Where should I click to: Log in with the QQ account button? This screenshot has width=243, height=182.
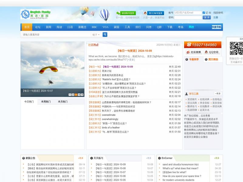click(x=154, y=13)
